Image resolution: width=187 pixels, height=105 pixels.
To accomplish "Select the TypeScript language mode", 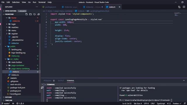I will click(161, 104).
